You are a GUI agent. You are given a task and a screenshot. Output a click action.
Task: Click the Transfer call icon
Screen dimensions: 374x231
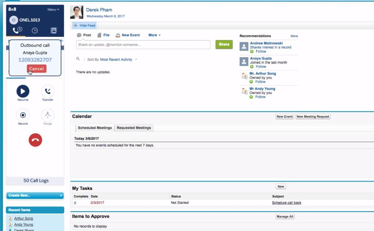tap(48, 91)
